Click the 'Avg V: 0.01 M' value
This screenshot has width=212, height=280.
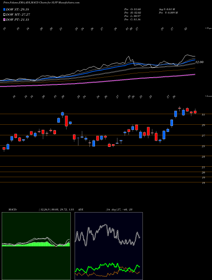pos(167,9)
